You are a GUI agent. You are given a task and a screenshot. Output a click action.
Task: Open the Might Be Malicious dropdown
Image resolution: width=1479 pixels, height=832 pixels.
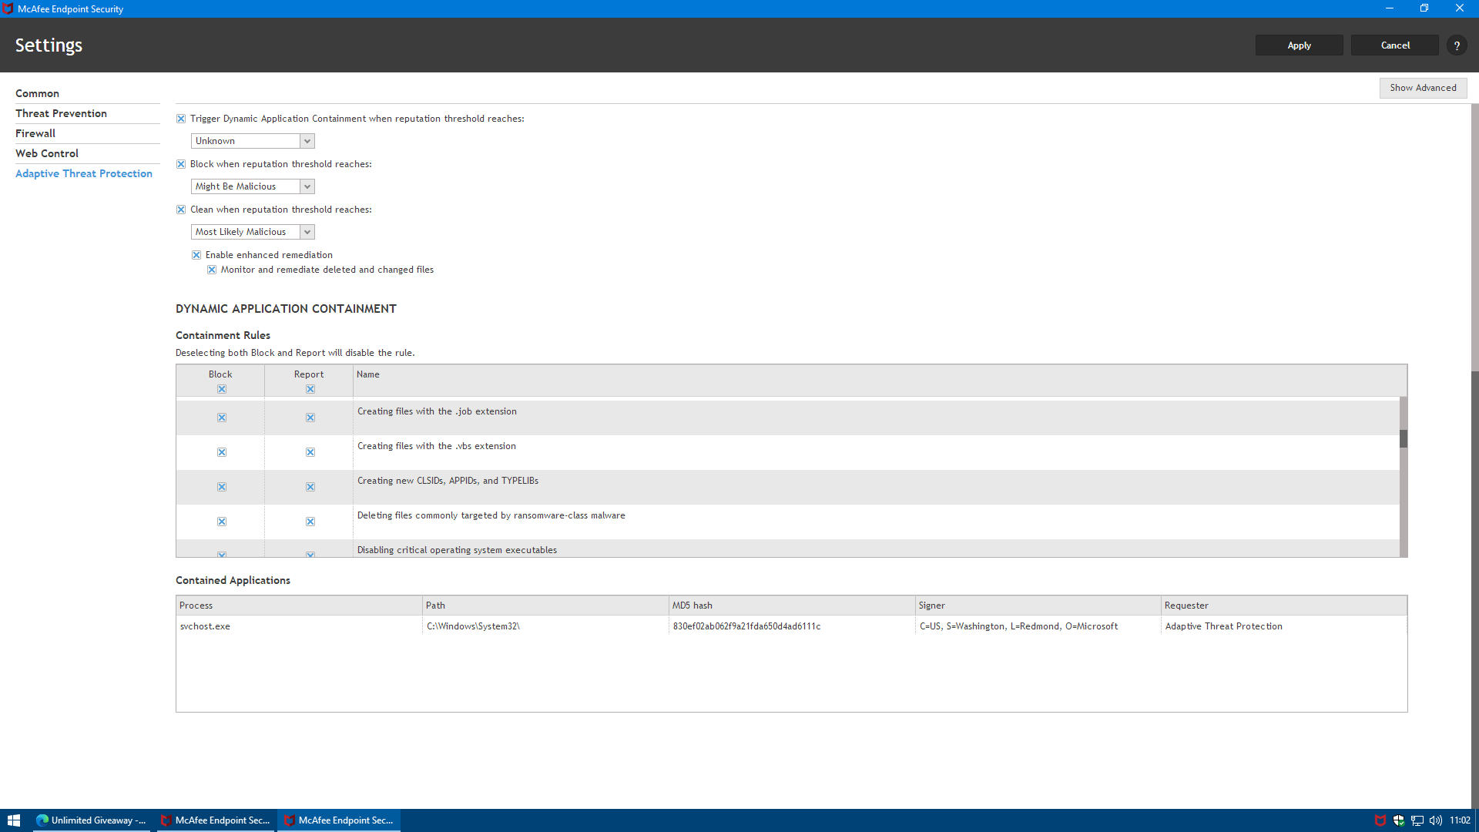[307, 186]
